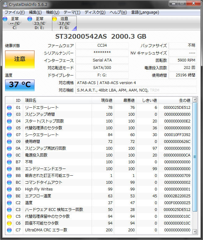203x240 pixels.
Task: Click the blue status orb of D: E: drive
Action: click(29, 19)
